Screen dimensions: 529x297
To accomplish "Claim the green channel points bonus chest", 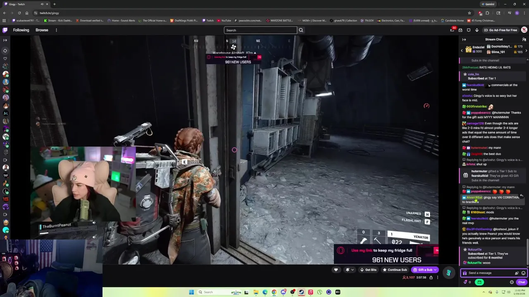I will click(x=479, y=282).
